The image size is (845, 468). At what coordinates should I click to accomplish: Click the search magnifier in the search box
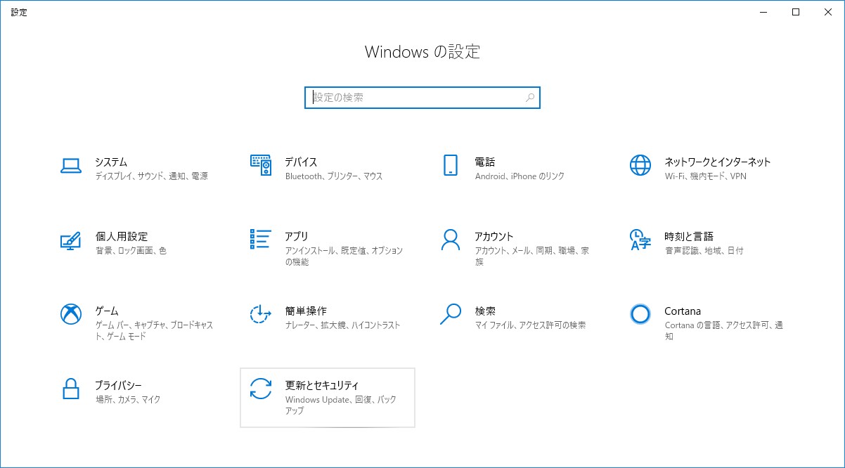click(x=530, y=98)
